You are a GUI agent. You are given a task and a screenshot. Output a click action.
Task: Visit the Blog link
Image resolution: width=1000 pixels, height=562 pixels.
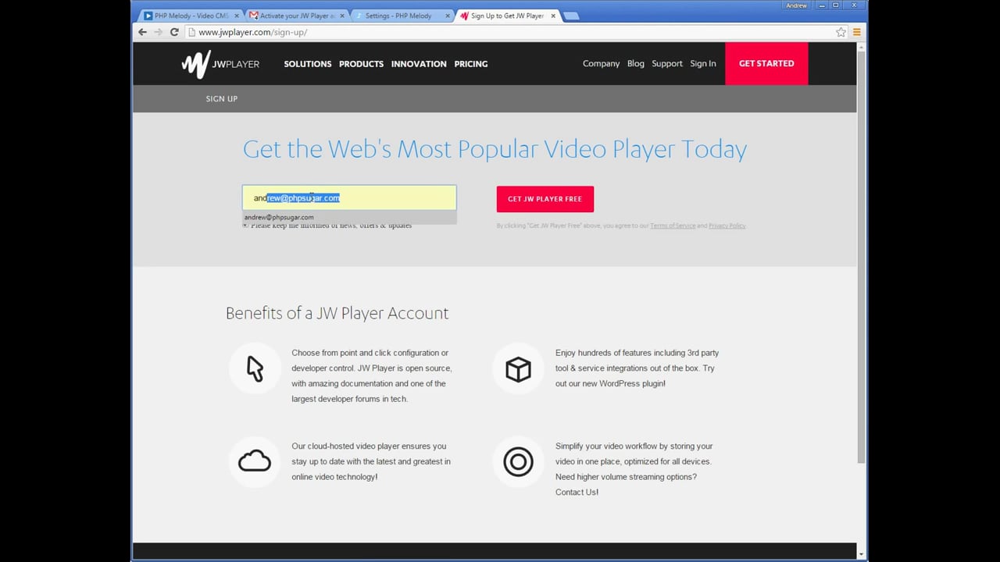pos(636,64)
